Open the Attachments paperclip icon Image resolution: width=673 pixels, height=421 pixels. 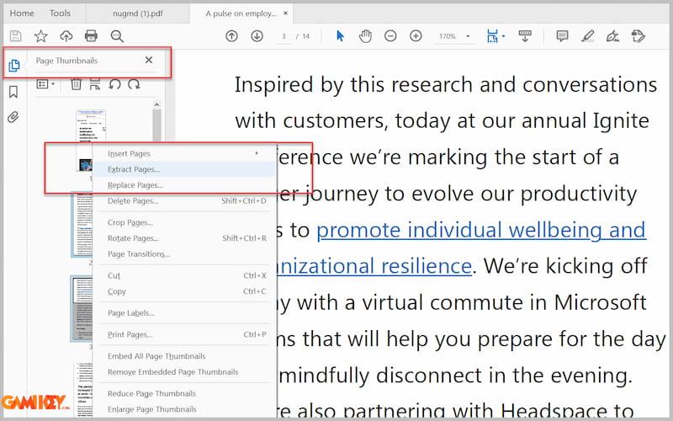point(13,117)
